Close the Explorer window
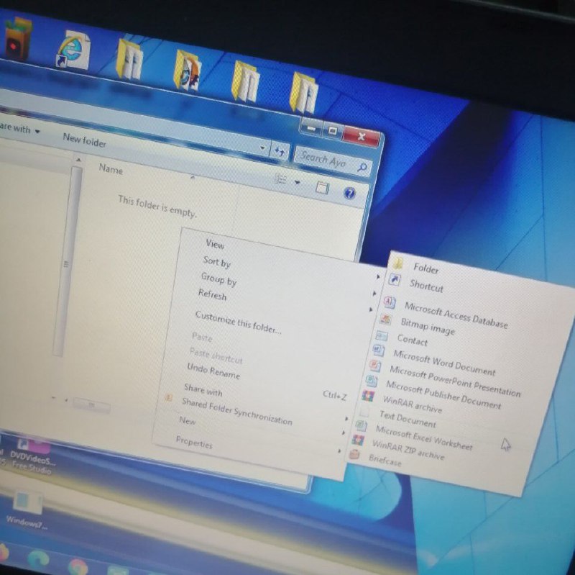Image resolution: width=575 pixels, height=575 pixels. [x=362, y=136]
